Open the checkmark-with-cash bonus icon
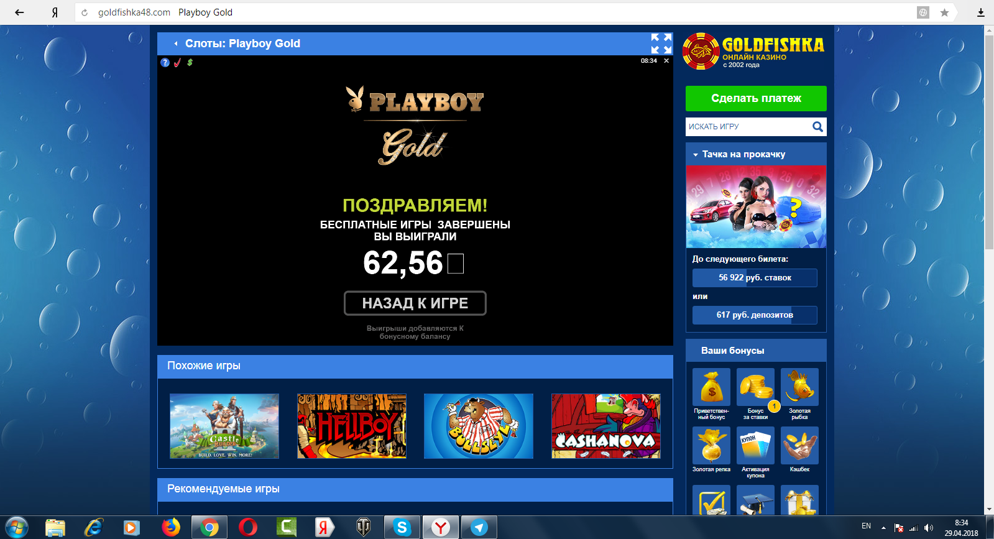 711,500
